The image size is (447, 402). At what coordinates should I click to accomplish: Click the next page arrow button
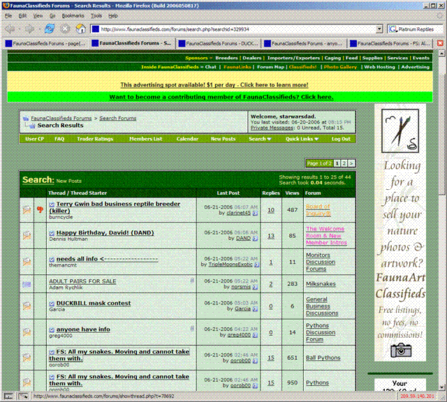(x=351, y=163)
